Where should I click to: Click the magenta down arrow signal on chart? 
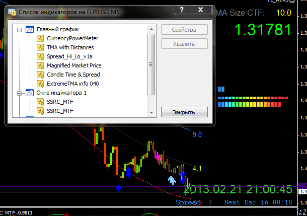point(158,156)
